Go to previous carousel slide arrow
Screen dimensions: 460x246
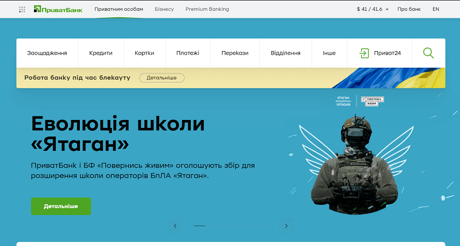pos(175,226)
